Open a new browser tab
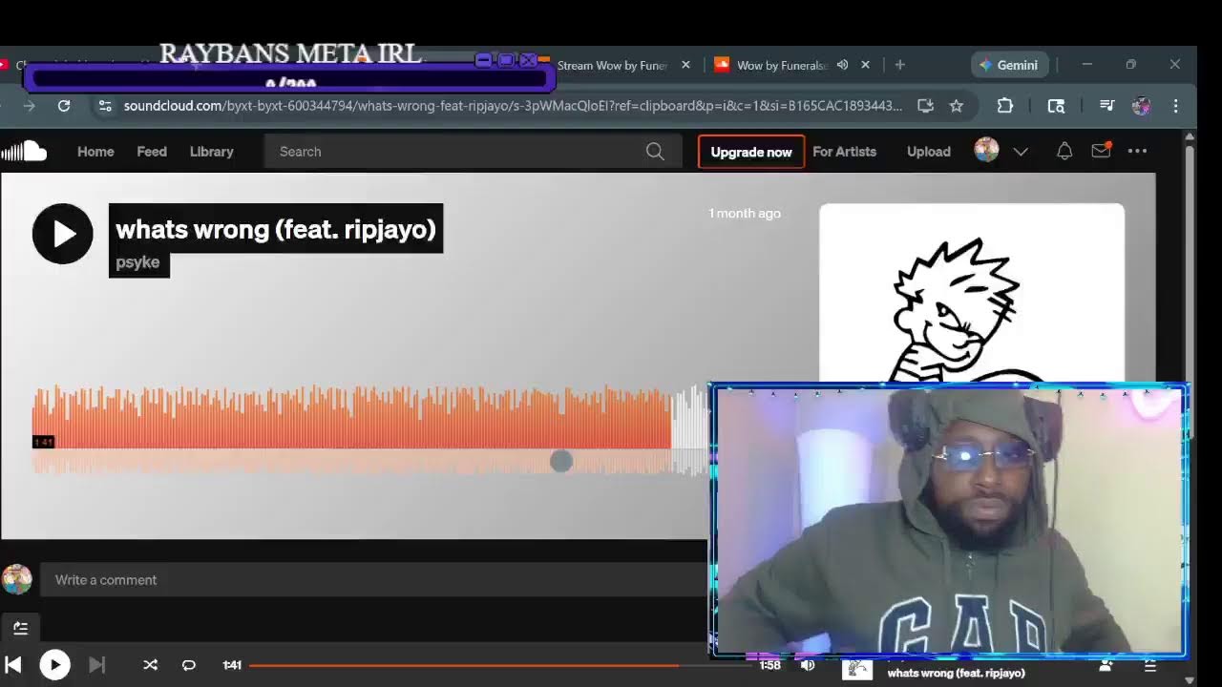The width and height of the screenshot is (1222, 687). pos(899,65)
